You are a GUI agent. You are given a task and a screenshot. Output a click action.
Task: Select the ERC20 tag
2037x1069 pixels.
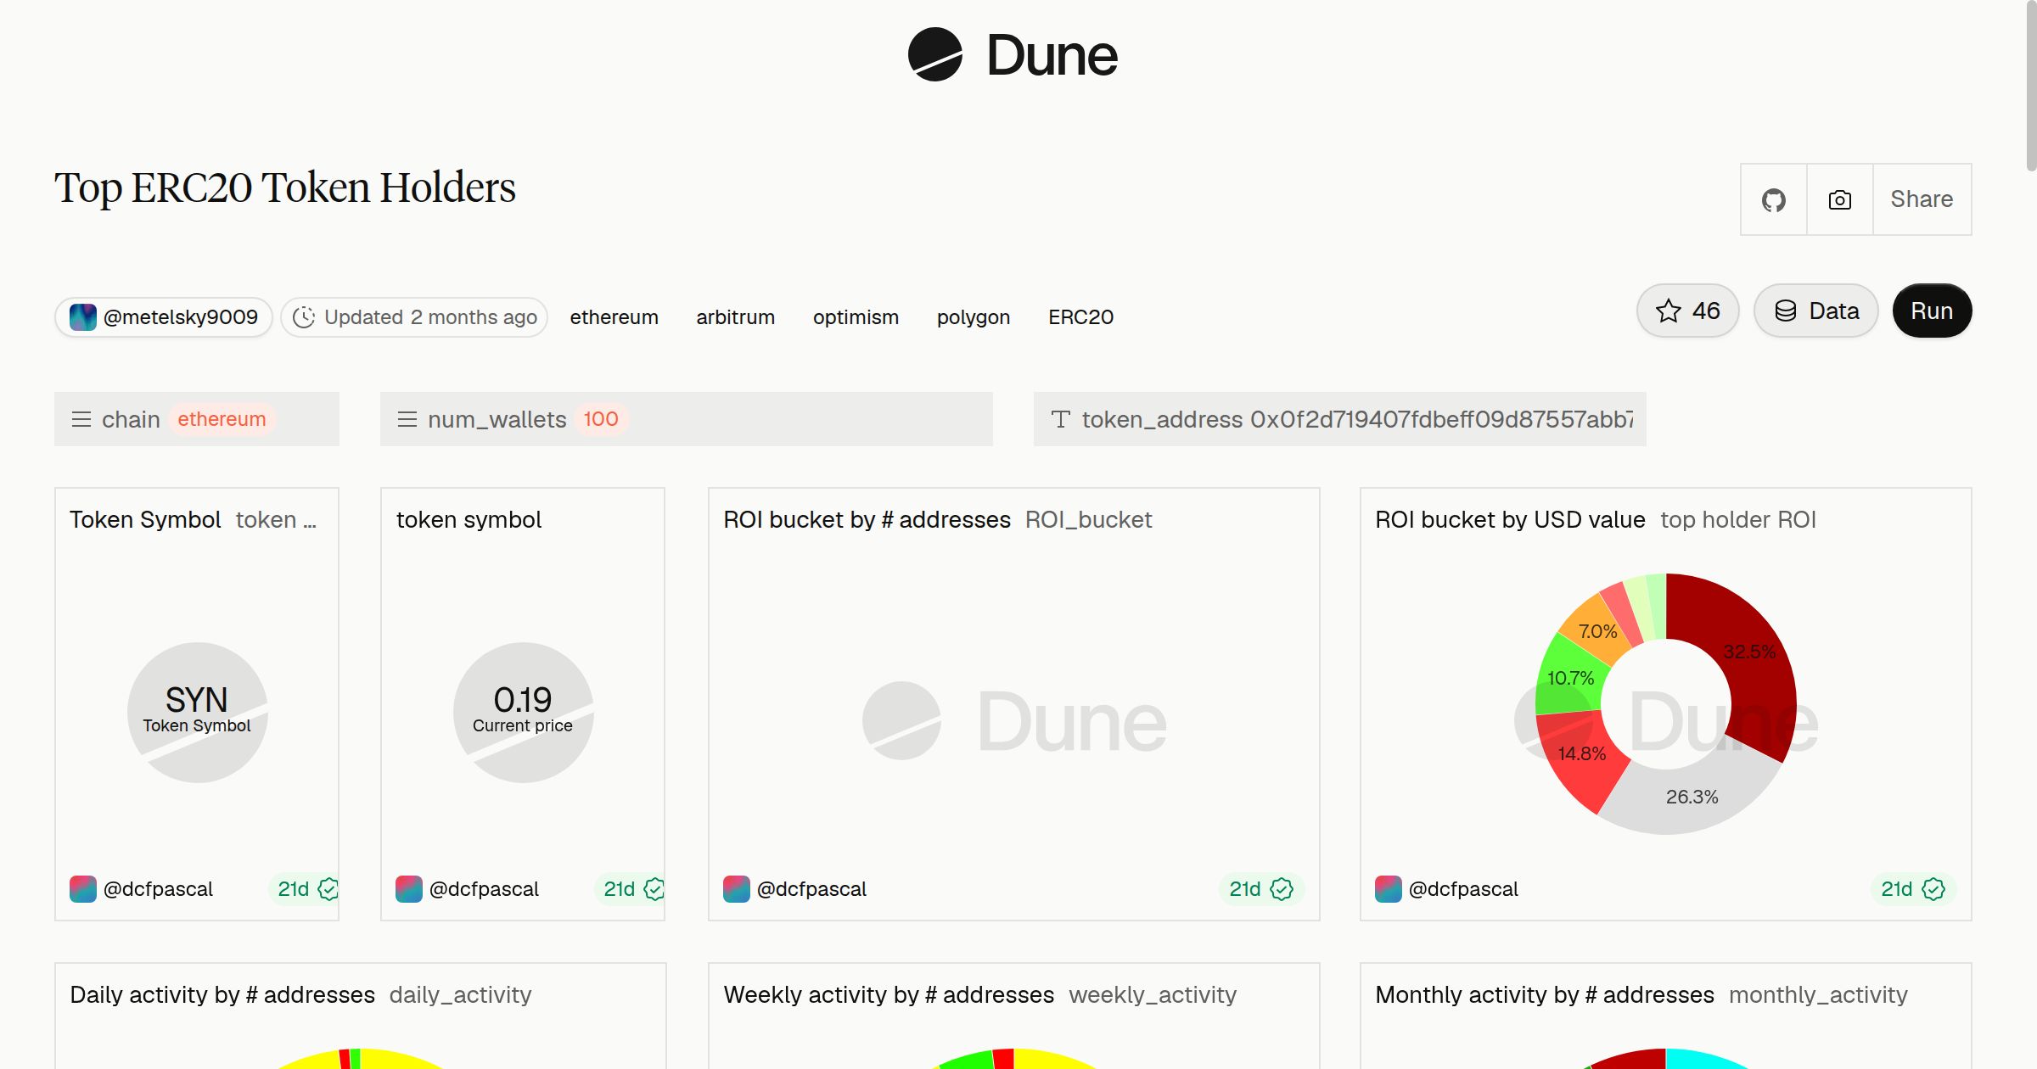pos(1080,317)
